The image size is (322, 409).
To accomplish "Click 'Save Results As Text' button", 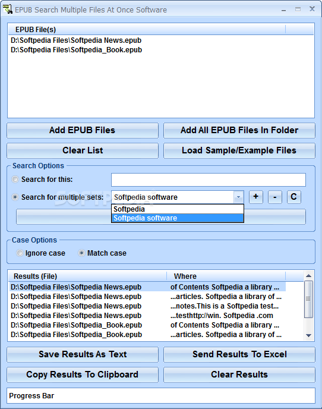I will tap(83, 354).
